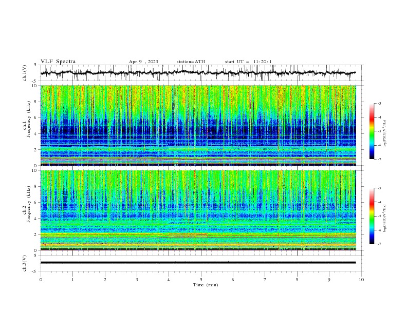Click the ch.1 spectrogram panel
This screenshot has width=407, height=314.
[198, 125]
